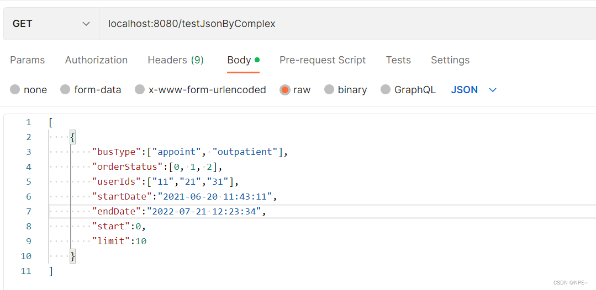Open the GET method dropdown
Viewport: 596px width, 290px height.
(51, 24)
